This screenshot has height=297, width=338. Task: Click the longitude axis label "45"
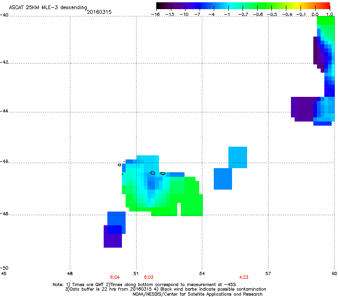click(4, 274)
